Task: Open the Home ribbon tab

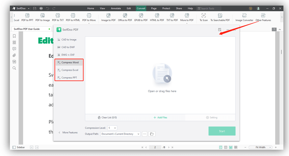Action: [91, 9]
